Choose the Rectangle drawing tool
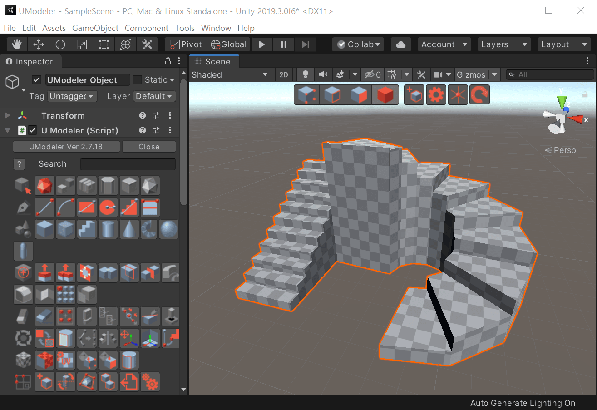Image resolution: width=597 pixels, height=410 pixels. (x=87, y=207)
